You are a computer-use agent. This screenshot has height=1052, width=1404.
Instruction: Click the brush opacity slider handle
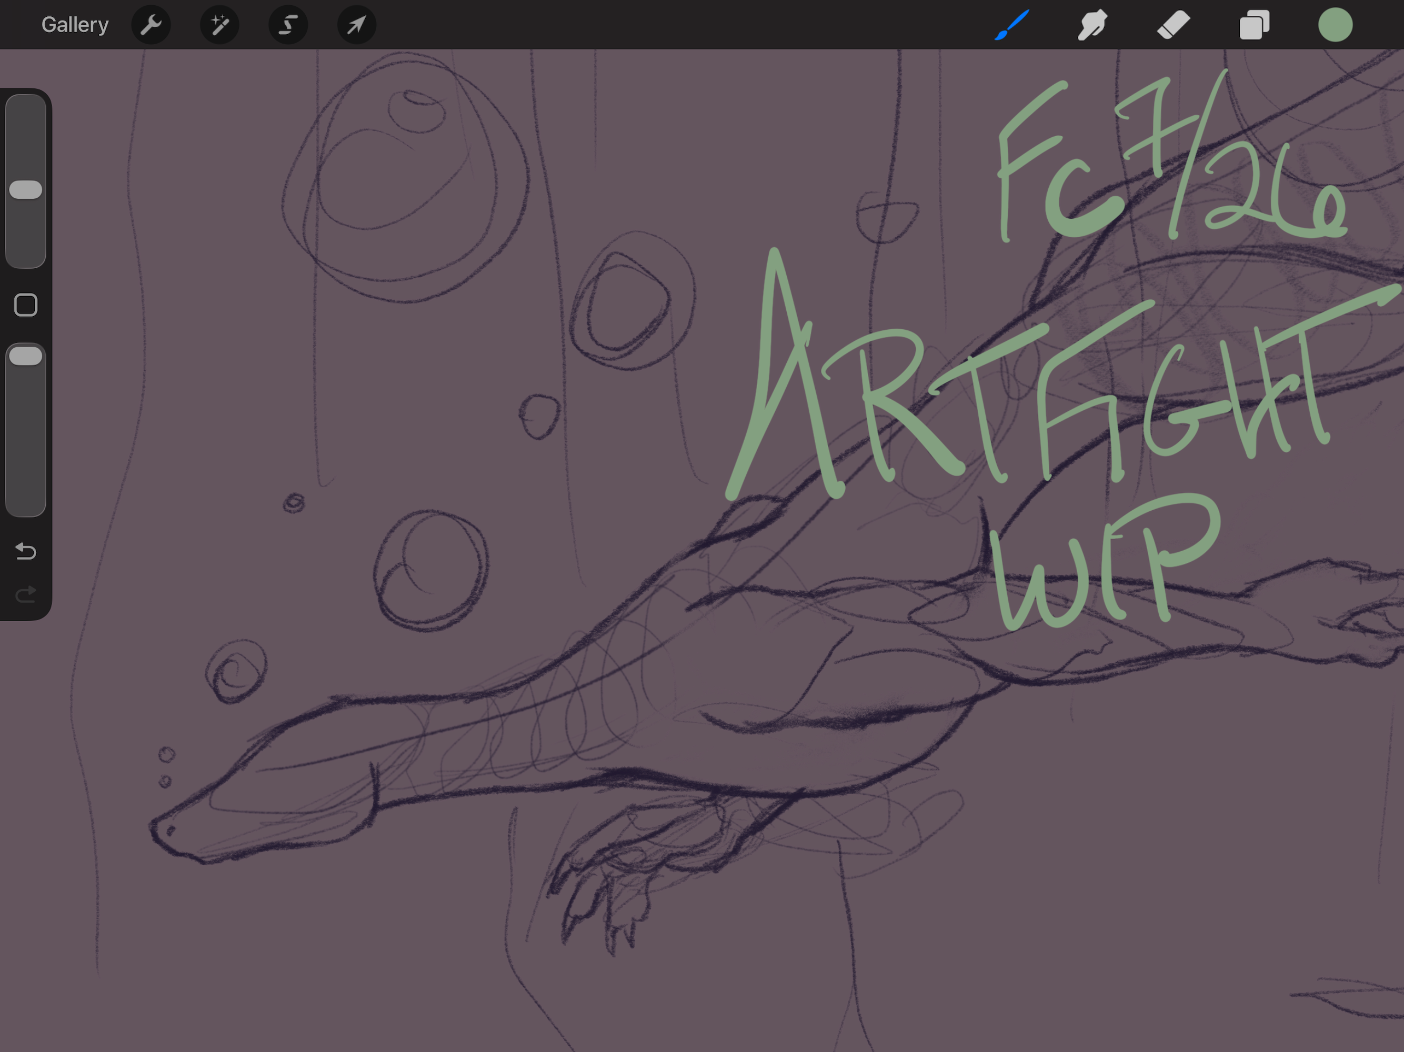point(26,356)
